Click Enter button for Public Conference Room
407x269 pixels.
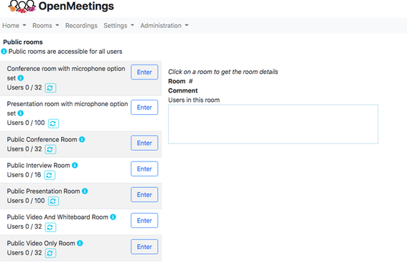click(x=144, y=143)
